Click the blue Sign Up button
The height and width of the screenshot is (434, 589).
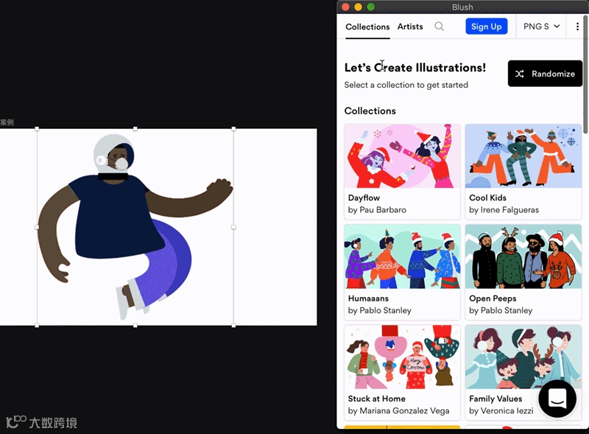[487, 27]
